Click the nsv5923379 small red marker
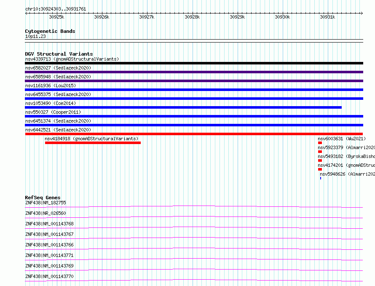Image resolution: width=375 pixels, height=286 pixels. pyautogui.click(x=320, y=152)
